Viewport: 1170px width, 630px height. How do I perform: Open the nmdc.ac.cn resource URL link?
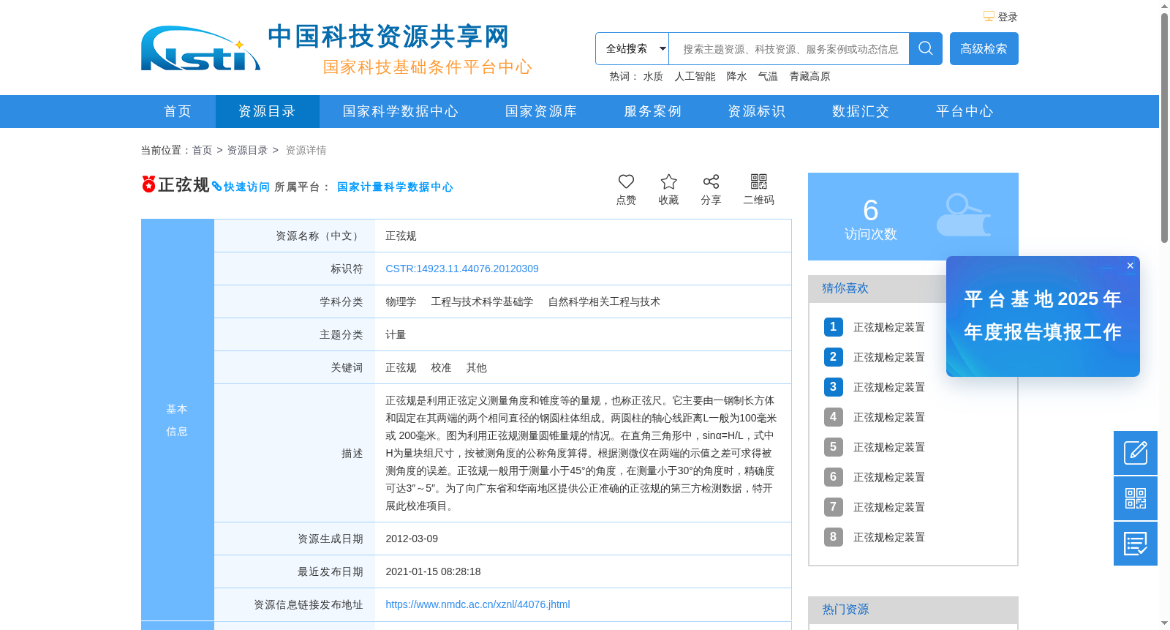click(478, 604)
